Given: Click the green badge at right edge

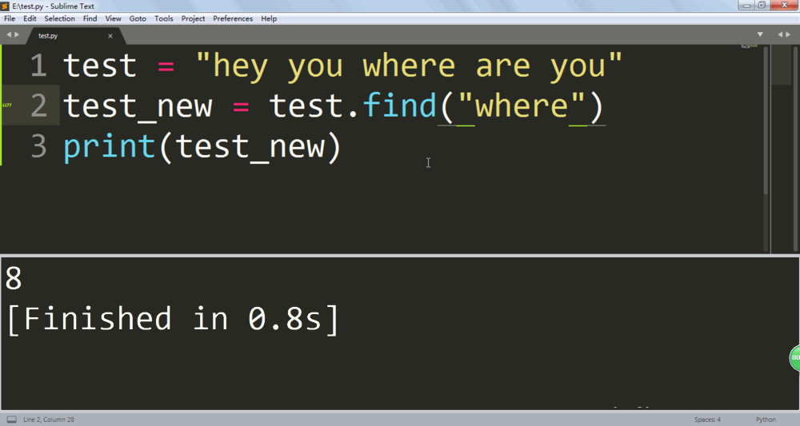Looking at the screenshot, I should click(x=795, y=359).
